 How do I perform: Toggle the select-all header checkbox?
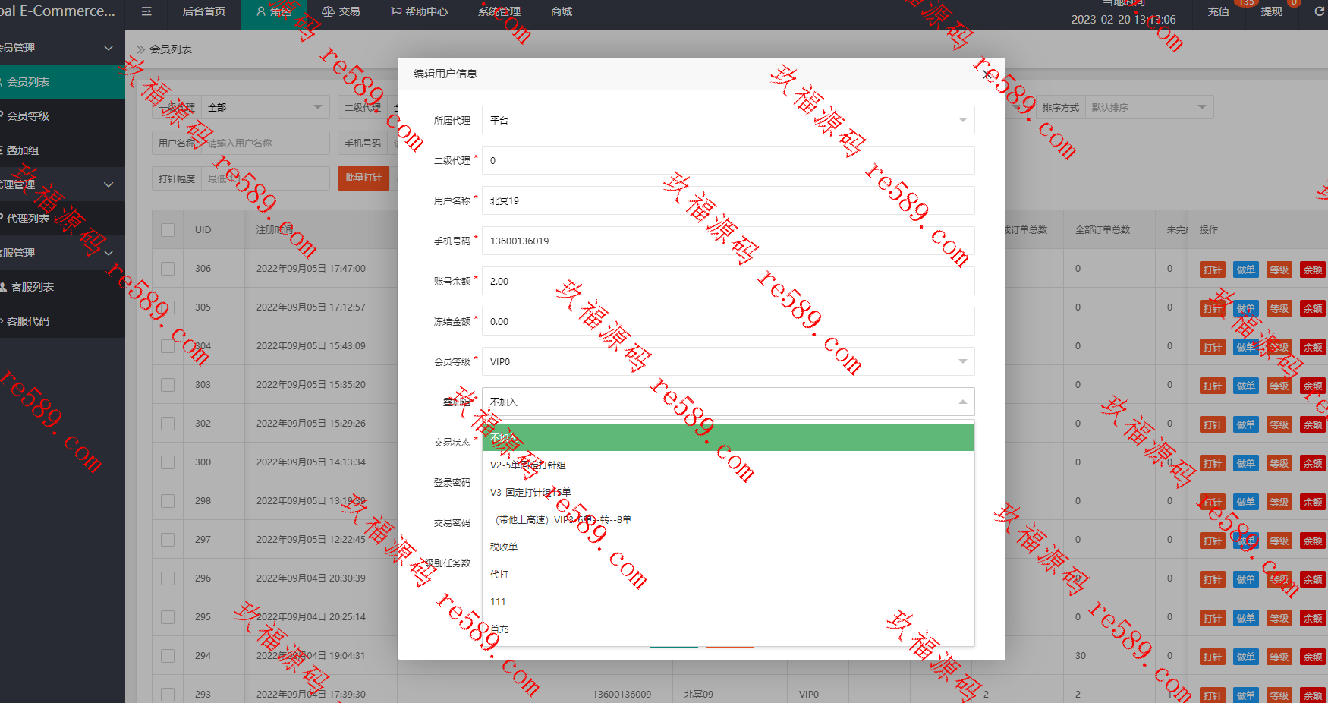click(168, 230)
